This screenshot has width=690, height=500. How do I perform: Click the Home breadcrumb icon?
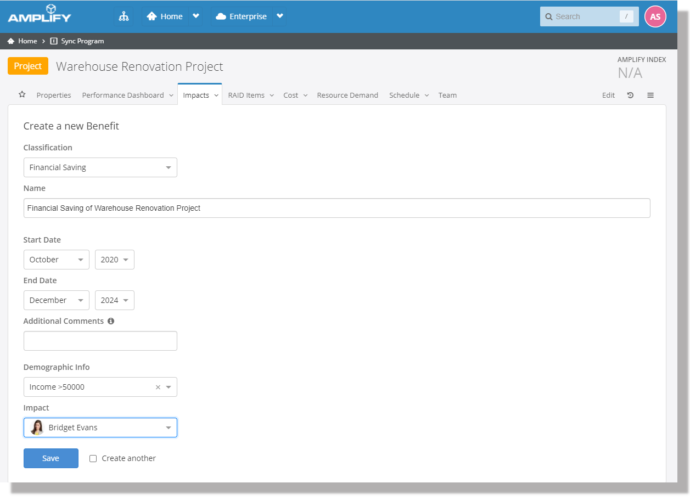point(11,41)
